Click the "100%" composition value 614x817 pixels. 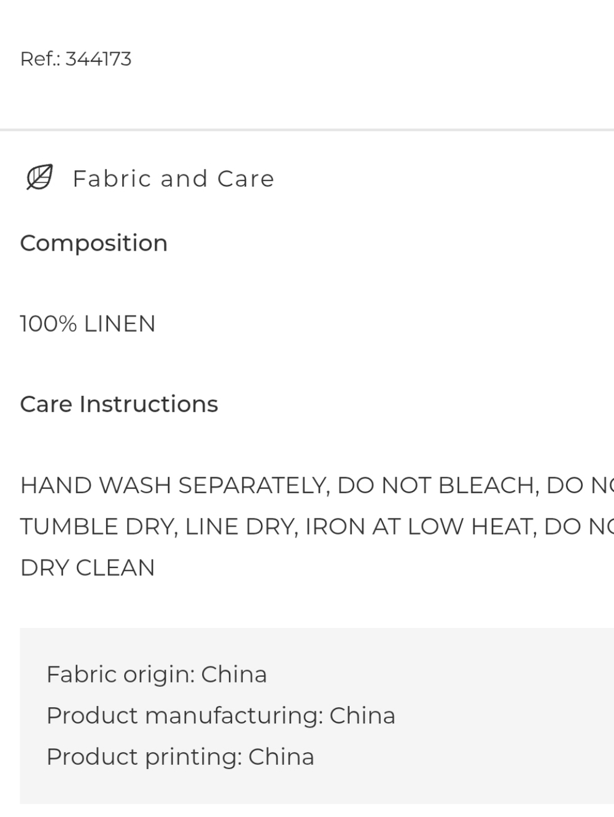[x=49, y=324]
